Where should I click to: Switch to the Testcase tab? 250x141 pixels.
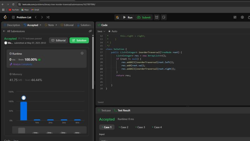tap(104, 110)
